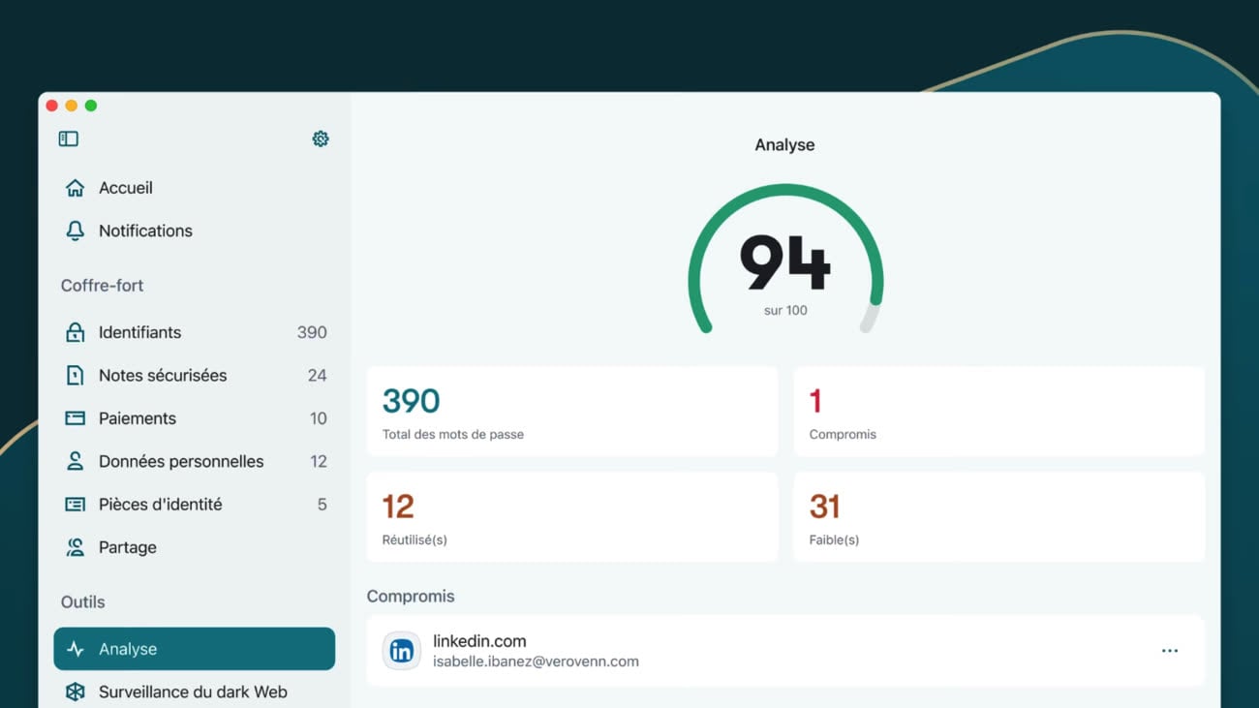The image size is (1259, 708).
Task: Click the Données personnelles count 12
Action: (318, 461)
